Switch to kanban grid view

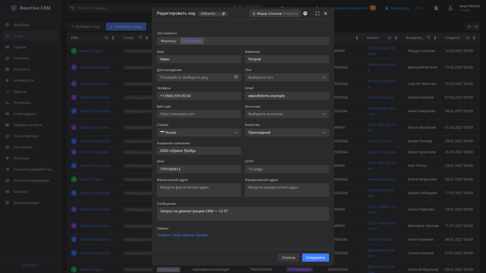(x=476, y=27)
